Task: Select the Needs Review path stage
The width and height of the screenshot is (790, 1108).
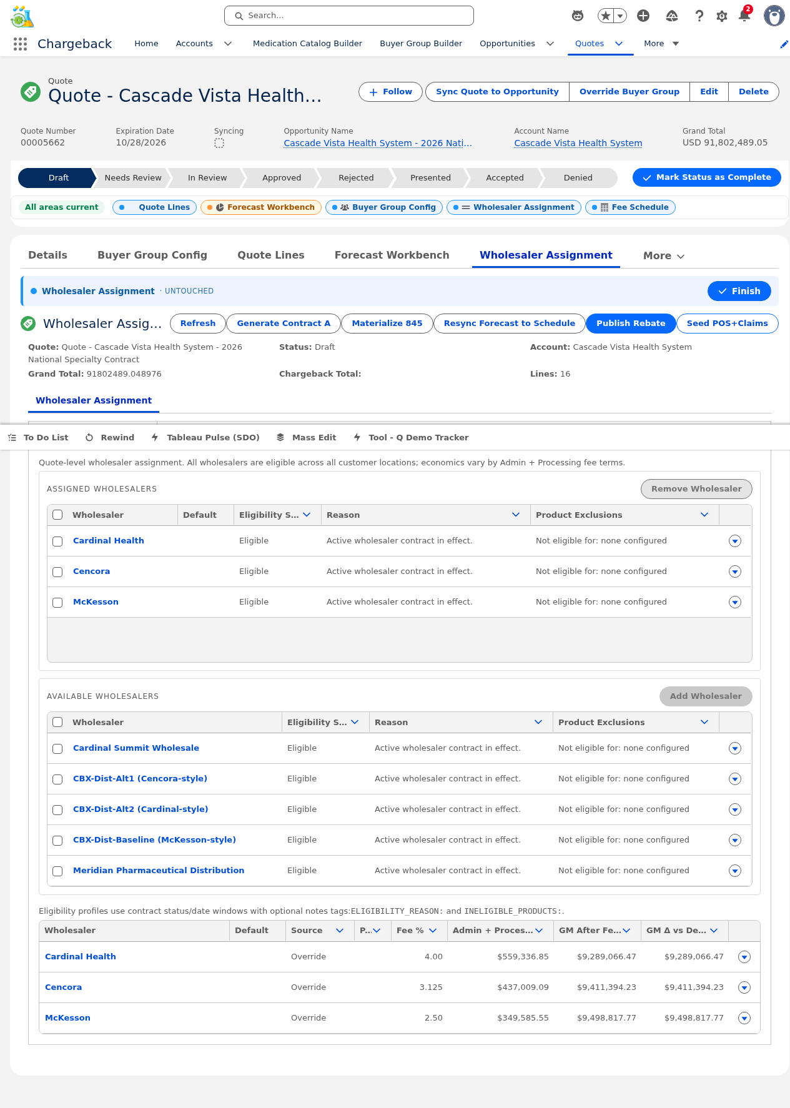Action: click(133, 178)
